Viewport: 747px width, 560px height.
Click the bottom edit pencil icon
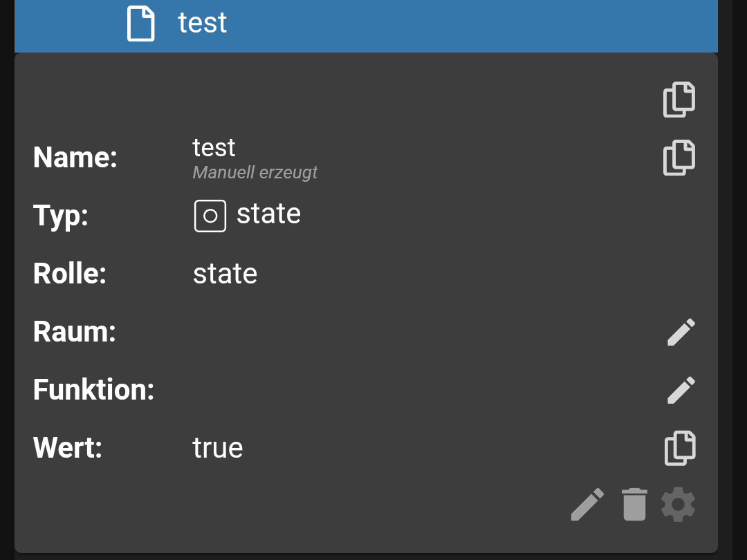(x=587, y=505)
